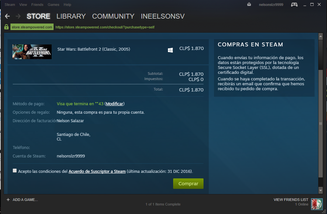Open the Acuerdo de Suscriptor a Steam link
Screen dimensions: 327x214
[97, 172]
